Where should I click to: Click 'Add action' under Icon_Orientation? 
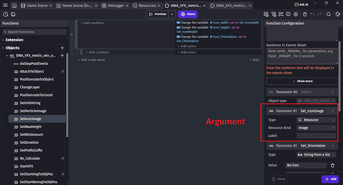tap(187, 46)
